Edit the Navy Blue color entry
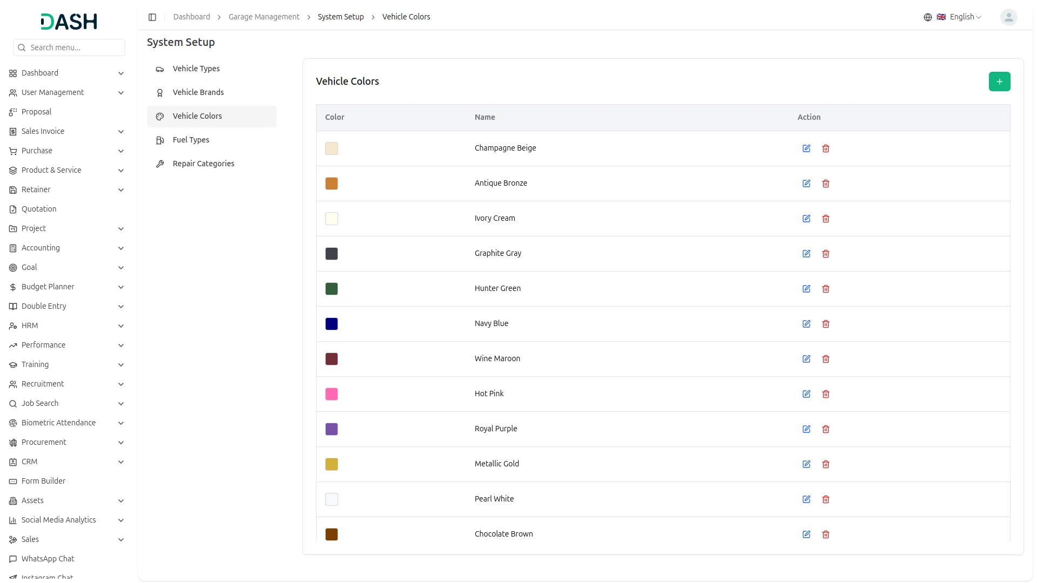 [806, 324]
